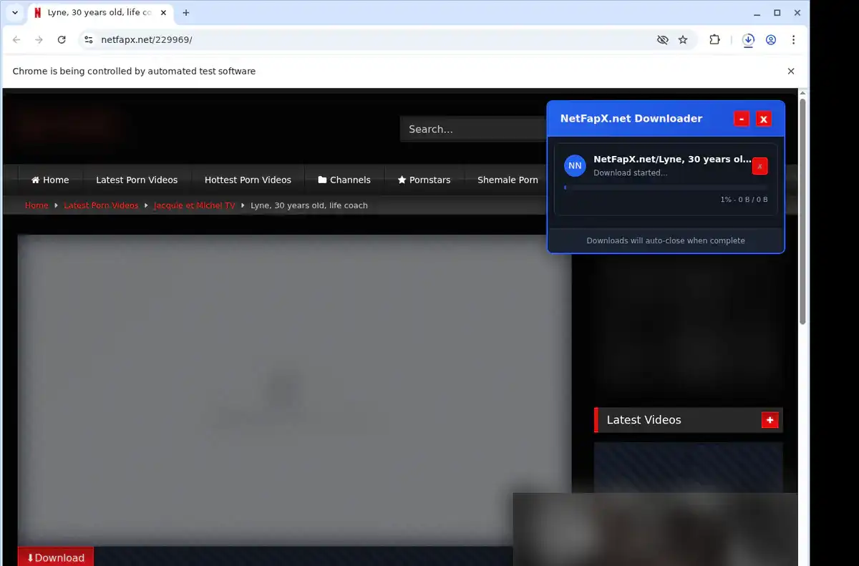Show Chrome downloads bubble
This screenshot has width=859, height=566.
748,40
